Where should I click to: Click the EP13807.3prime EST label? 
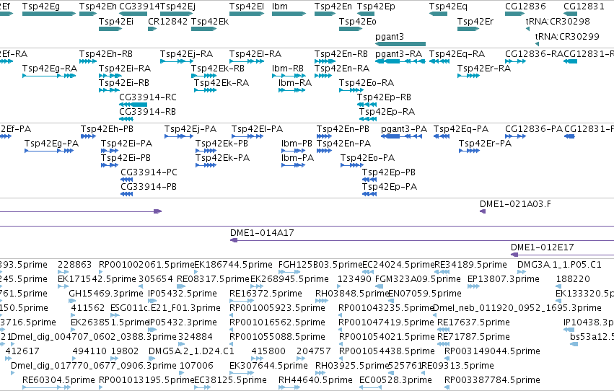pos(504,279)
